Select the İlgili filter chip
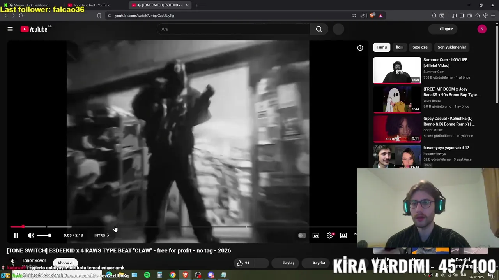This screenshot has height=280, width=499. pos(400,47)
